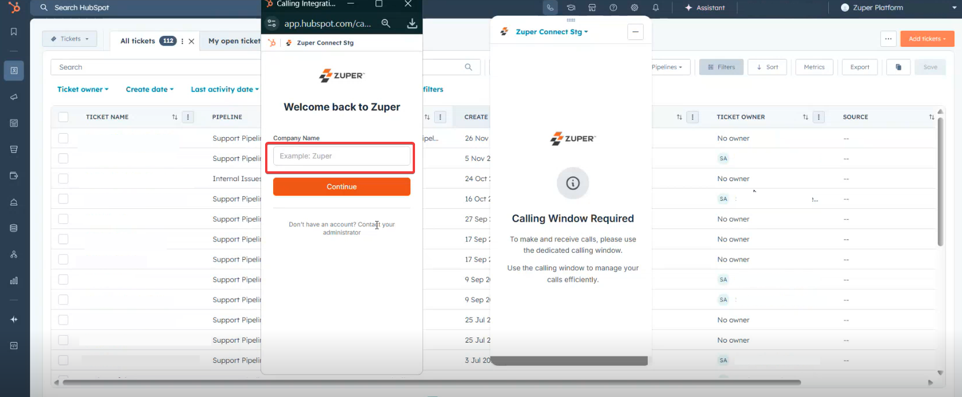This screenshot has height=397, width=962.
Task: Open the Content sidebar icon
Action: pos(14,123)
